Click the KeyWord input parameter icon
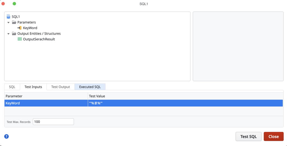 20,28
